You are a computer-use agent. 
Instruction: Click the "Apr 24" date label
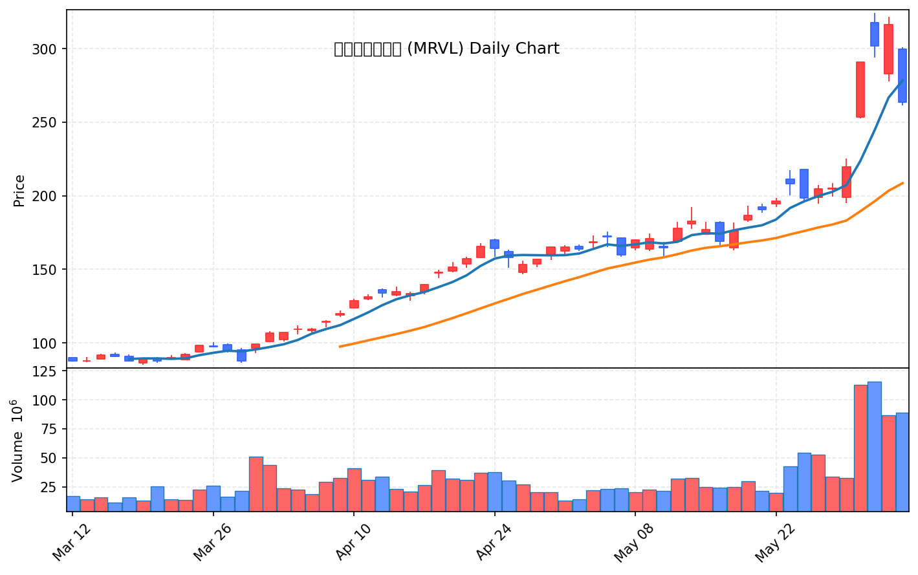tap(494, 542)
